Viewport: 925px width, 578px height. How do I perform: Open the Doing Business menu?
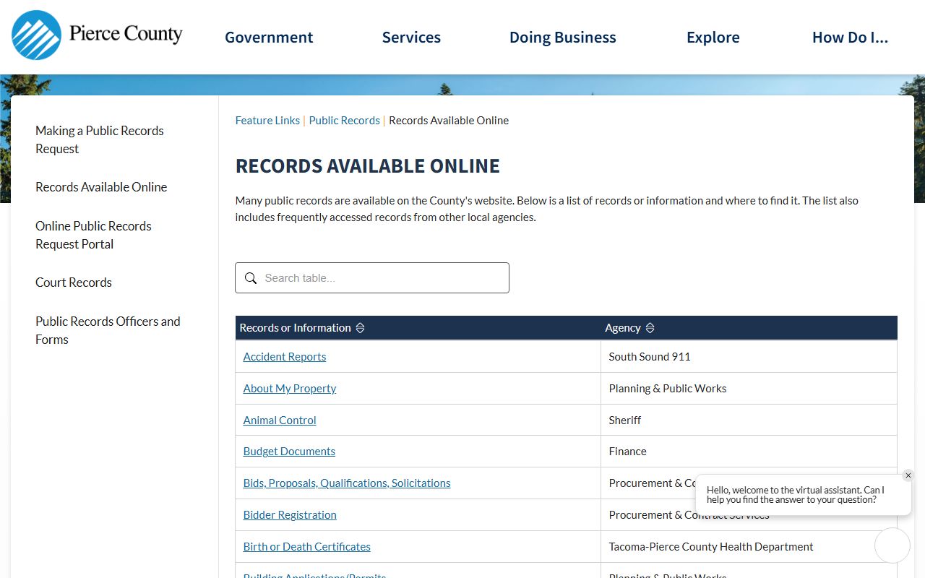pyautogui.click(x=563, y=38)
